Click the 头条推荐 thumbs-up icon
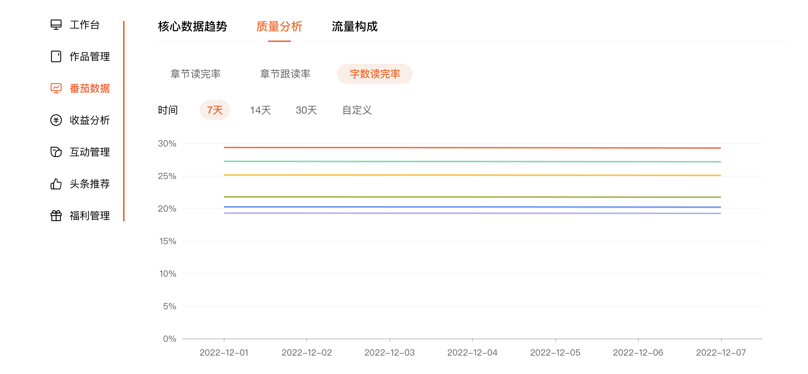Image resolution: width=808 pixels, height=374 pixels. coord(56,184)
